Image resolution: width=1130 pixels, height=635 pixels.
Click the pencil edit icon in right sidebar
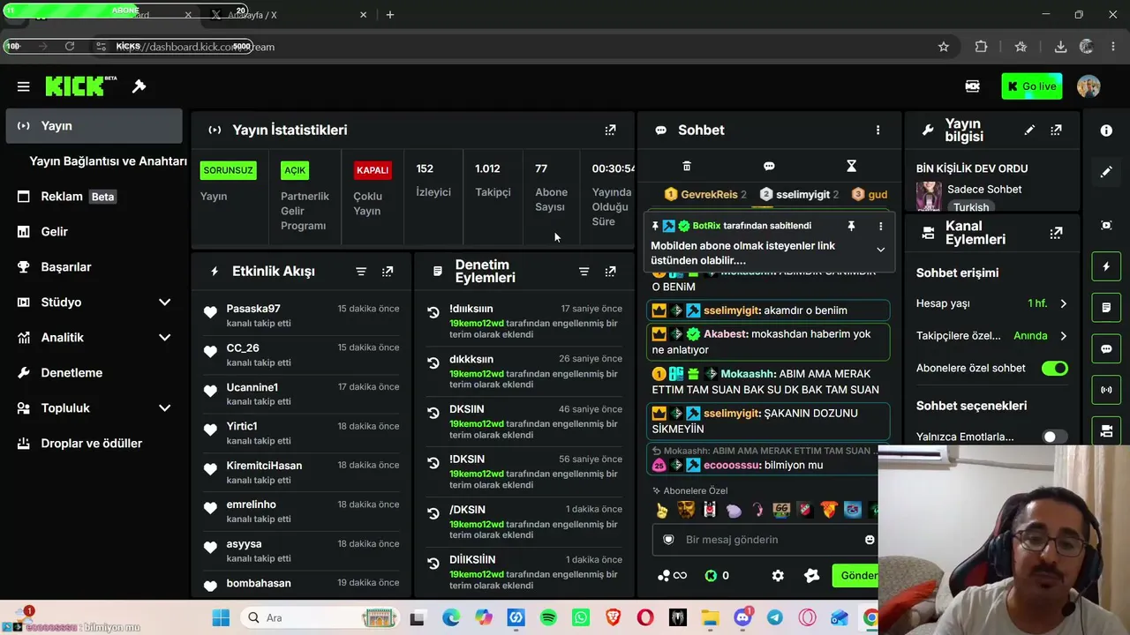[1106, 172]
